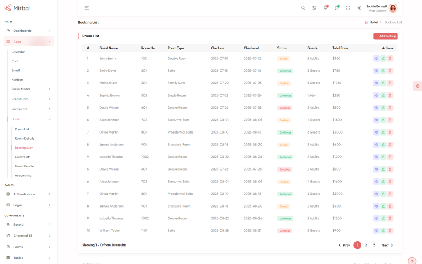The height and width of the screenshot is (264, 422).
Task: Go to pagination page 2
Action: click(366, 245)
